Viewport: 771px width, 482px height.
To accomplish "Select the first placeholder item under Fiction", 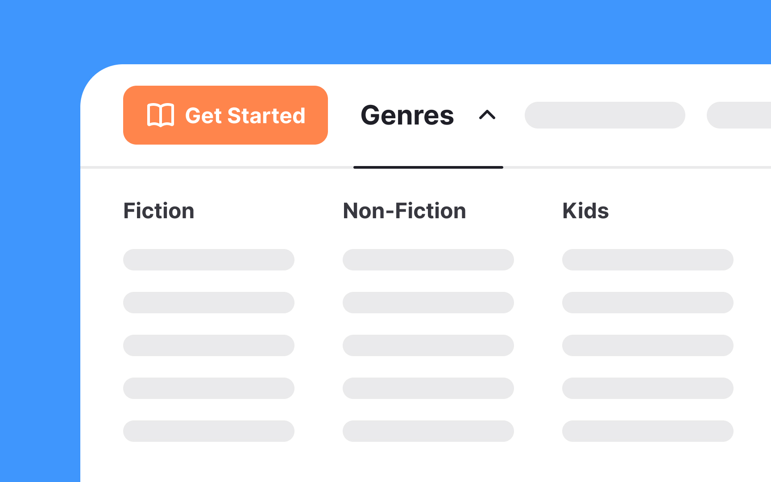I will (208, 260).
